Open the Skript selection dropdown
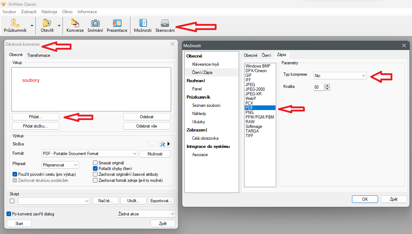Screen dimensions: 412x234 54,201
